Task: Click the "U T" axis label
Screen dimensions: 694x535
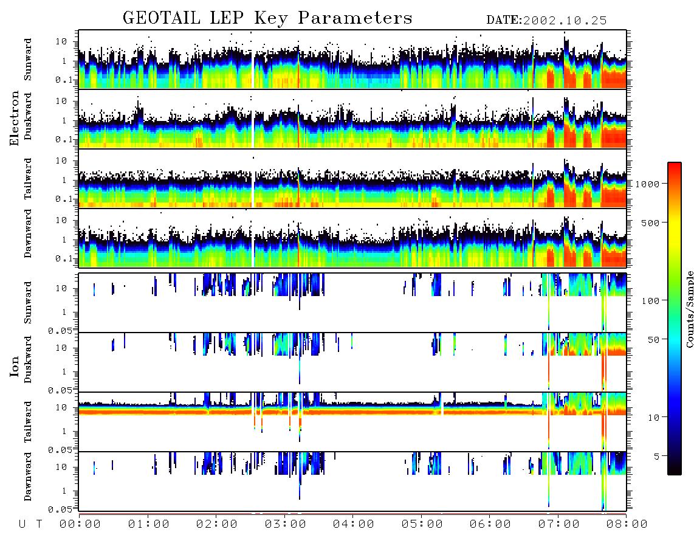Action: point(30,525)
